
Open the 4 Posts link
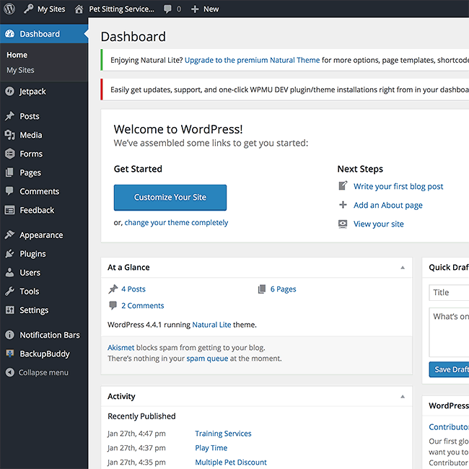click(x=133, y=289)
